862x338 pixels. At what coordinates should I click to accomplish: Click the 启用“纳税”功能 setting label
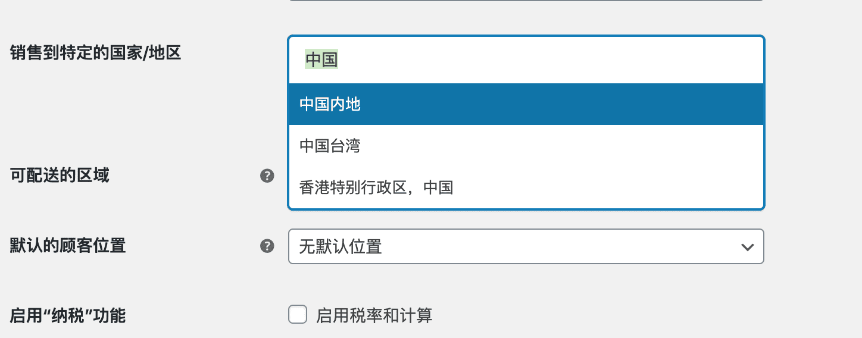tap(68, 315)
